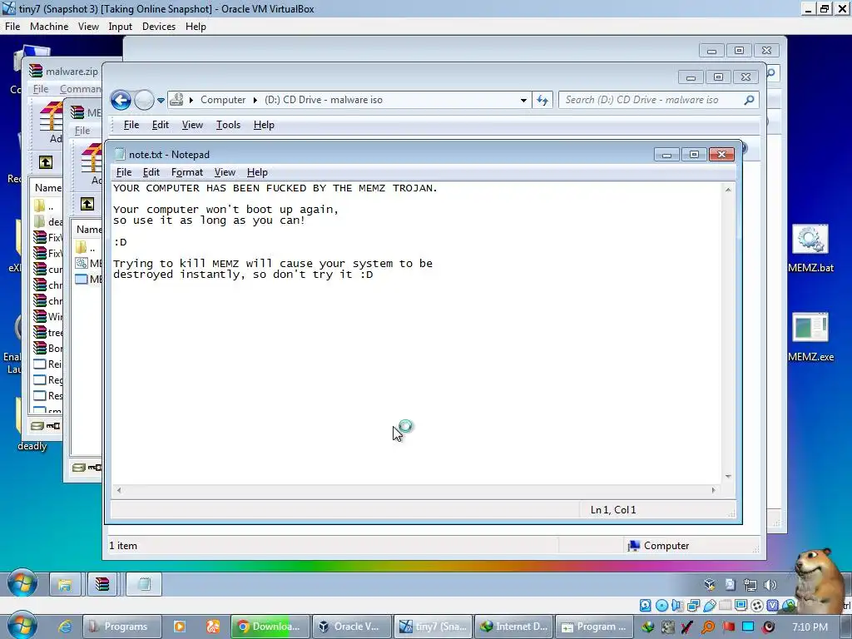Image resolution: width=852 pixels, height=639 pixels.
Task: Open the recent pages dropdown arrow in Explorer
Action: coord(161,101)
